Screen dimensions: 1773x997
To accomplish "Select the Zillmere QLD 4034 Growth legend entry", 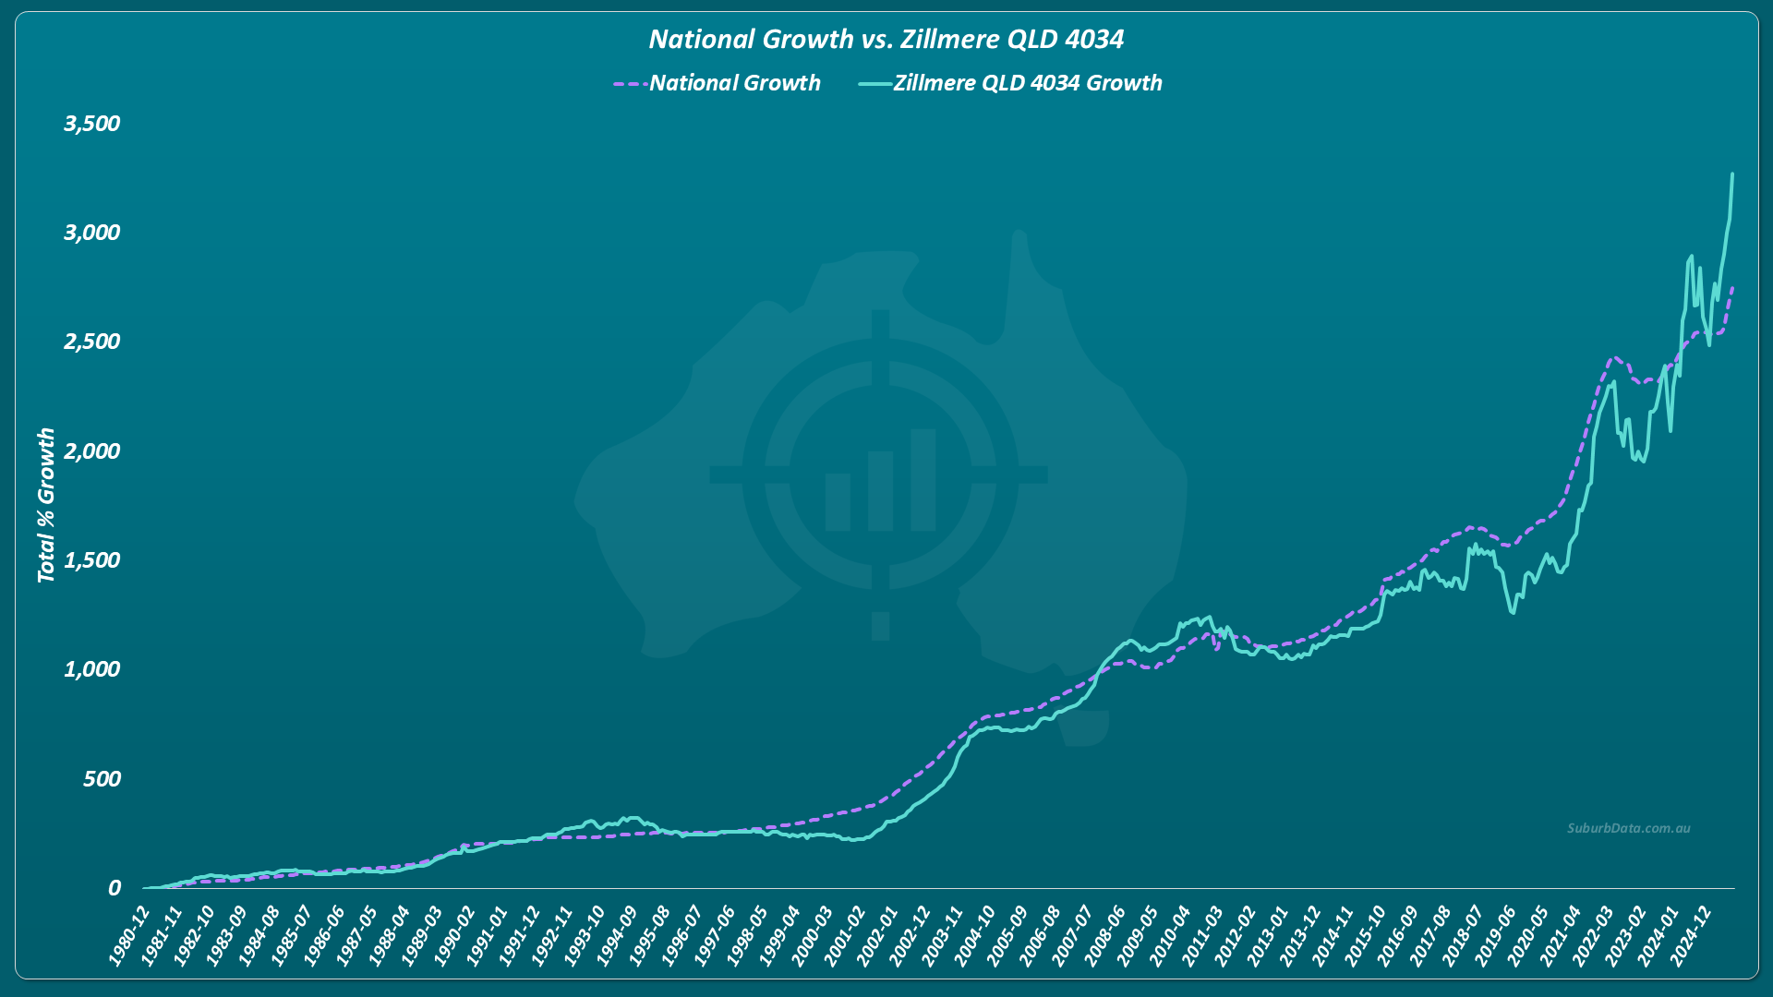I will pos(1010,83).
